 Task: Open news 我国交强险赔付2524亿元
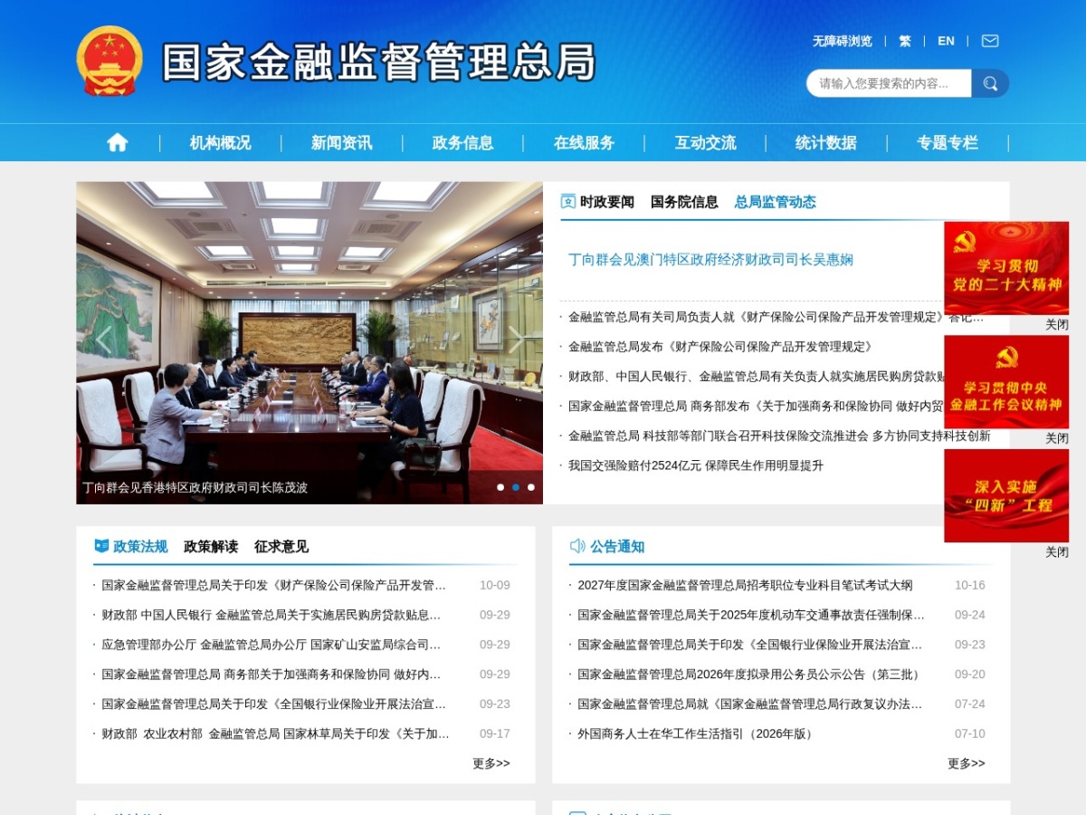tap(696, 465)
